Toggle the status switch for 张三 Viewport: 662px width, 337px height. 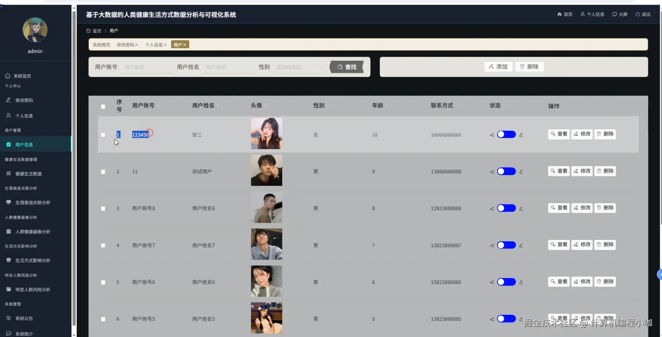[x=506, y=134]
